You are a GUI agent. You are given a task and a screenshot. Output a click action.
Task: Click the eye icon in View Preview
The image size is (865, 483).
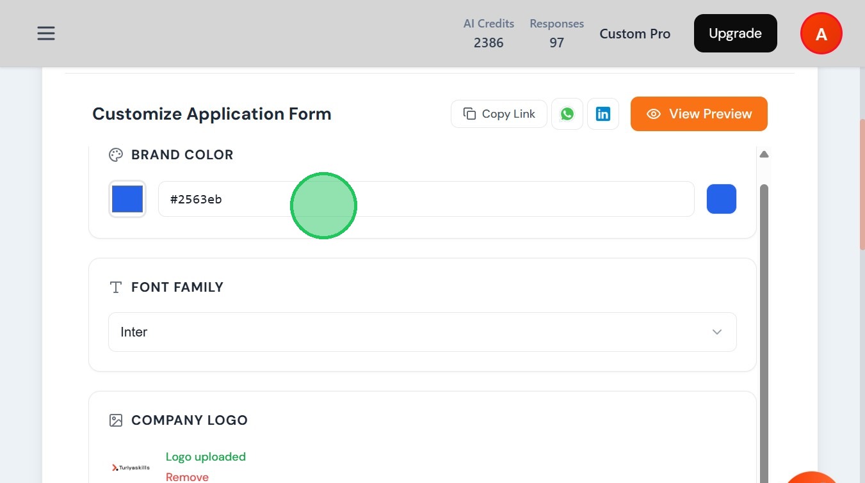click(x=654, y=114)
